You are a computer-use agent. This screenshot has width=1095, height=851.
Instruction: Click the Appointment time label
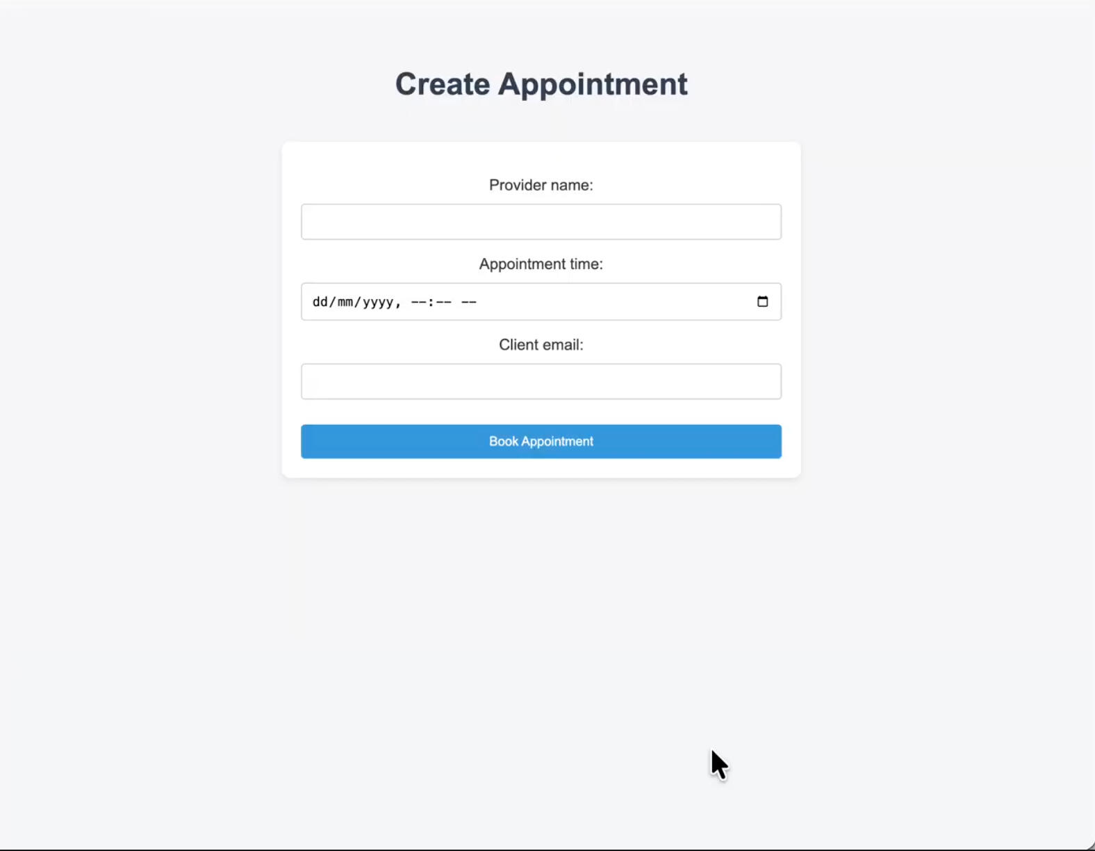point(540,264)
